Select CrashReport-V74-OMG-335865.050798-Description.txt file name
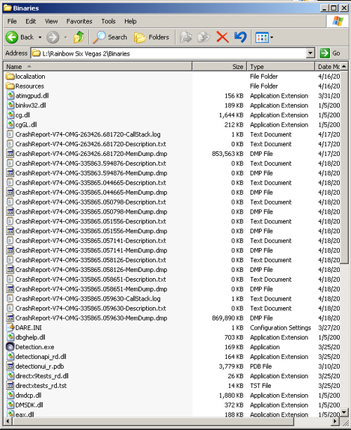This screenshot has width=351, height=430. pos(91,202)
